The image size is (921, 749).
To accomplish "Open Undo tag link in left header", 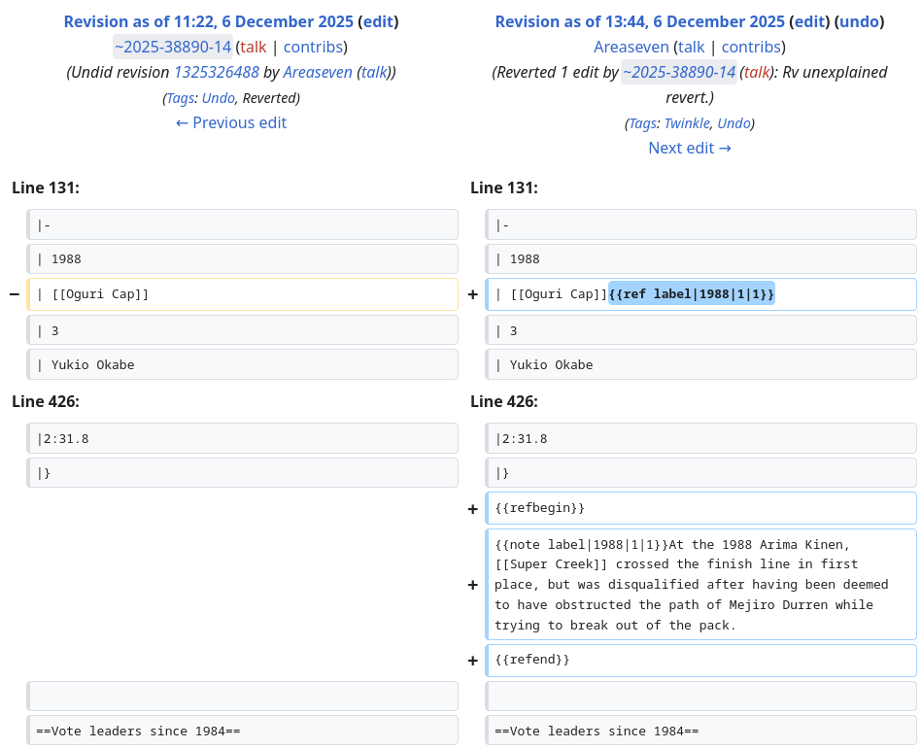I will click(219, 98).
